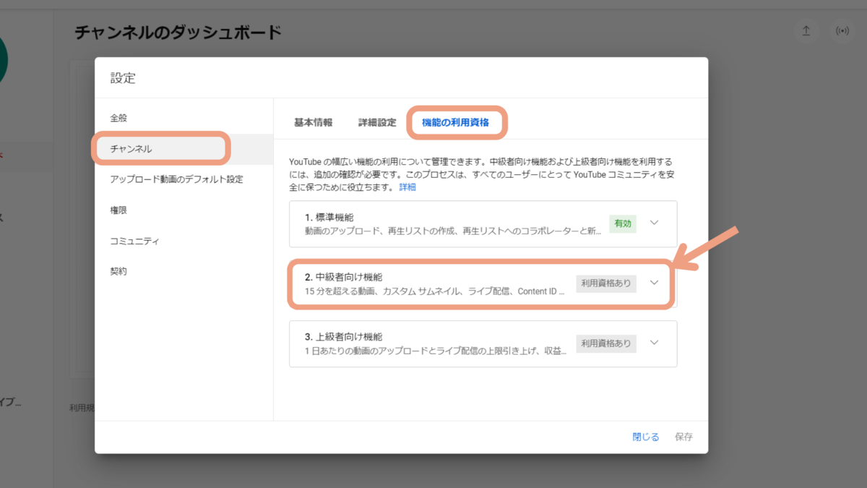Click the upload video icon

(x=806, y=31)
